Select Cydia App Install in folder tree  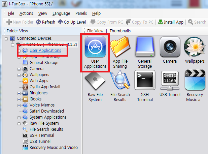45,87
